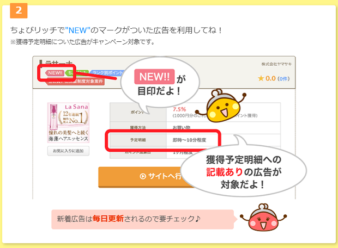Click the yellow purse mascot character
This screenshot has height=248, width=338.
tap(221, 106)
